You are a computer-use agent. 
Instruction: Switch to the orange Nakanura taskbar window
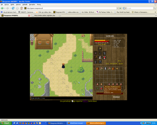(96, 123)
